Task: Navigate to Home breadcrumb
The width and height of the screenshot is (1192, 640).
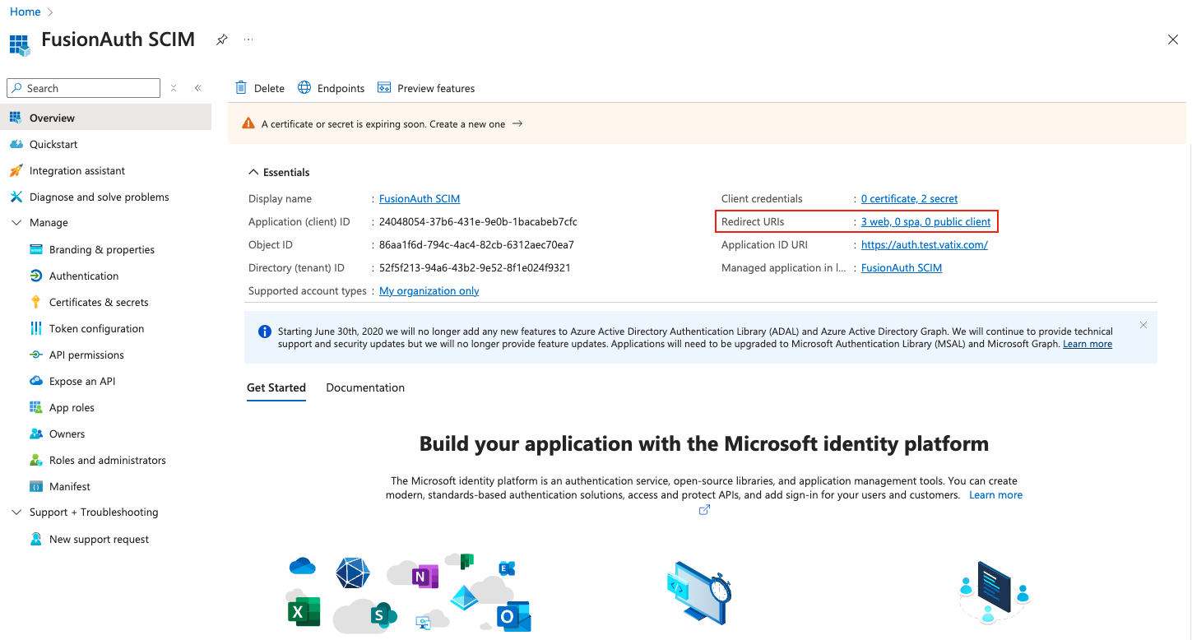Action: point(25,12)
